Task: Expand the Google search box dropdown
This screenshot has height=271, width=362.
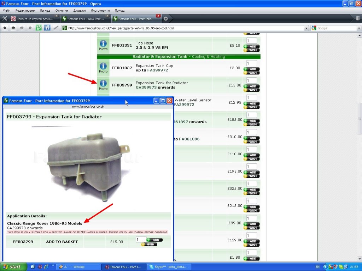Action: coord(359,28)
